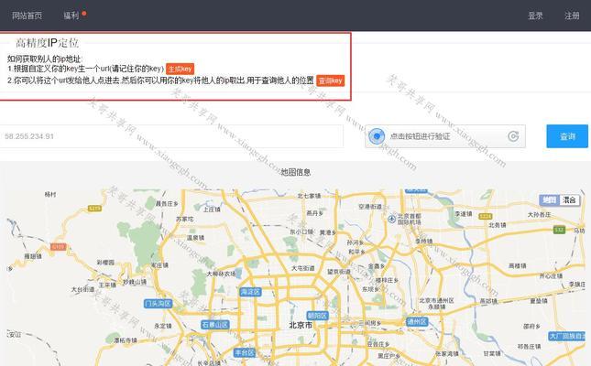591x366 pixels.
Task: Click the 朝阳区 district label
Action: (x=317, y=316)
